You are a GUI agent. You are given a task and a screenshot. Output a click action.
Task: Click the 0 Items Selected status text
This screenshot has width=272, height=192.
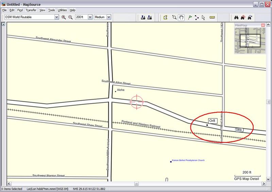pyautogui.click(x=12, y=189)
